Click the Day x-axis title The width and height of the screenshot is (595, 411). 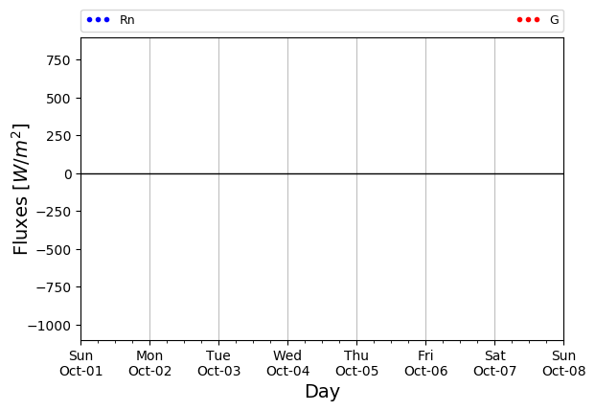click(x=322, y=391)
